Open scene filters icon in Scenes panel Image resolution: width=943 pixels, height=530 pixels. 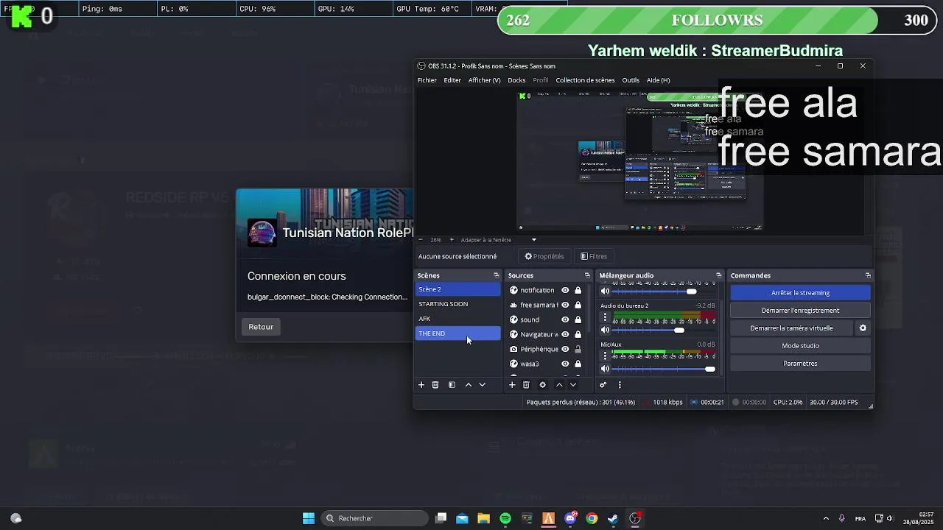(452, 385)
